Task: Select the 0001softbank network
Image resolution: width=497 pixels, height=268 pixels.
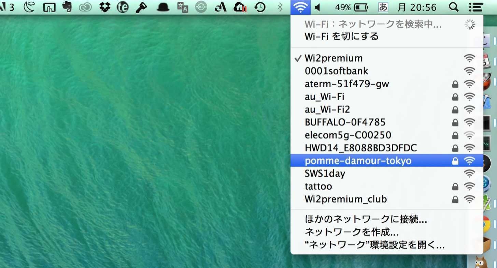Action: [x=387, y=71]
